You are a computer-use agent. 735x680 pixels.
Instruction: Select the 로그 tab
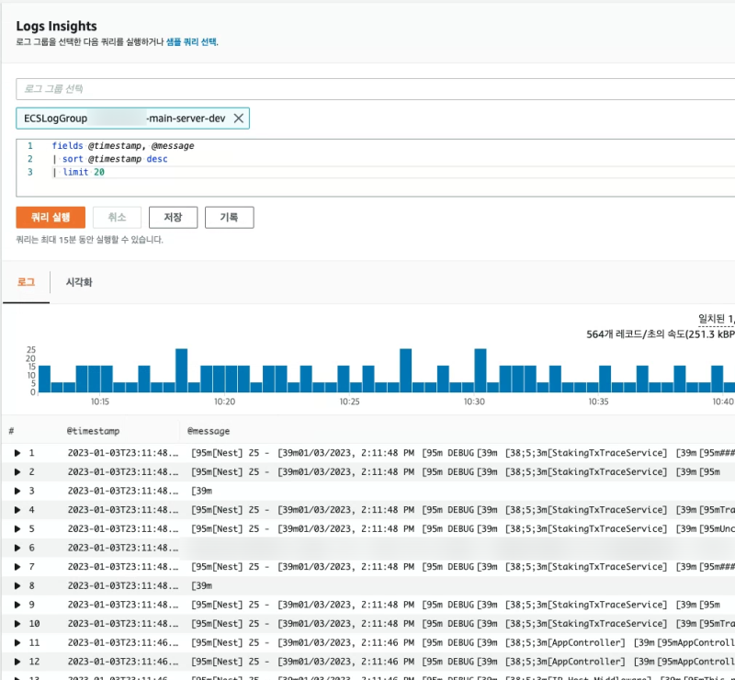tap(27, 282)
